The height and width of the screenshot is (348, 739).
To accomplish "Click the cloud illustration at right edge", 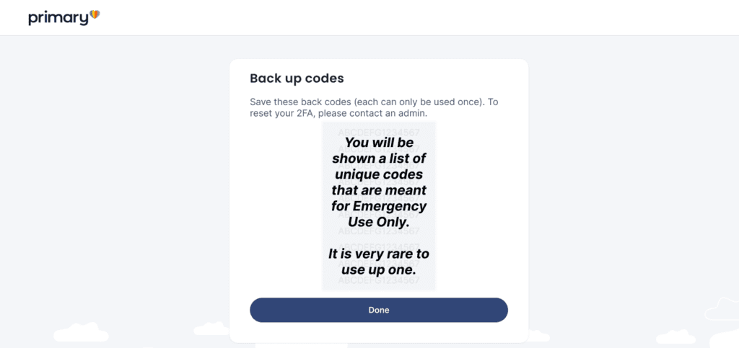I will click(722, 310).
